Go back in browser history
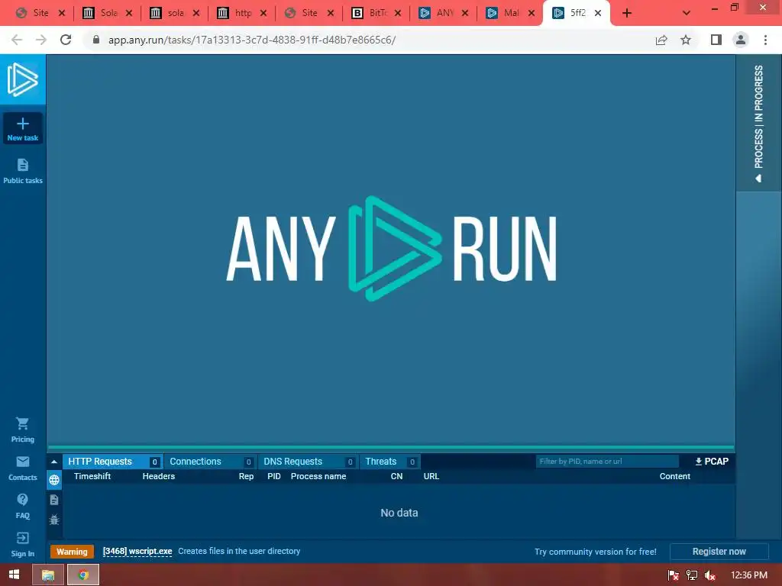782x586 pixels. click(x=17, y=40)
